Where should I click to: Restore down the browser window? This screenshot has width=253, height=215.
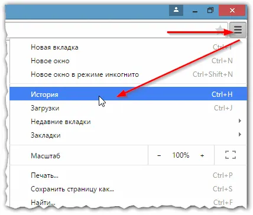(210, 11)
